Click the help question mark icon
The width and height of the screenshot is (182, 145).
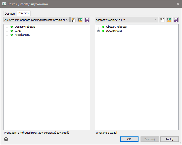tap(6, 139)
